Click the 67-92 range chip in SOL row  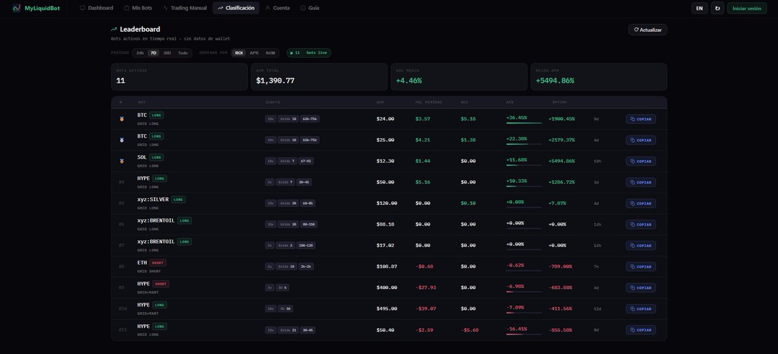306,161
